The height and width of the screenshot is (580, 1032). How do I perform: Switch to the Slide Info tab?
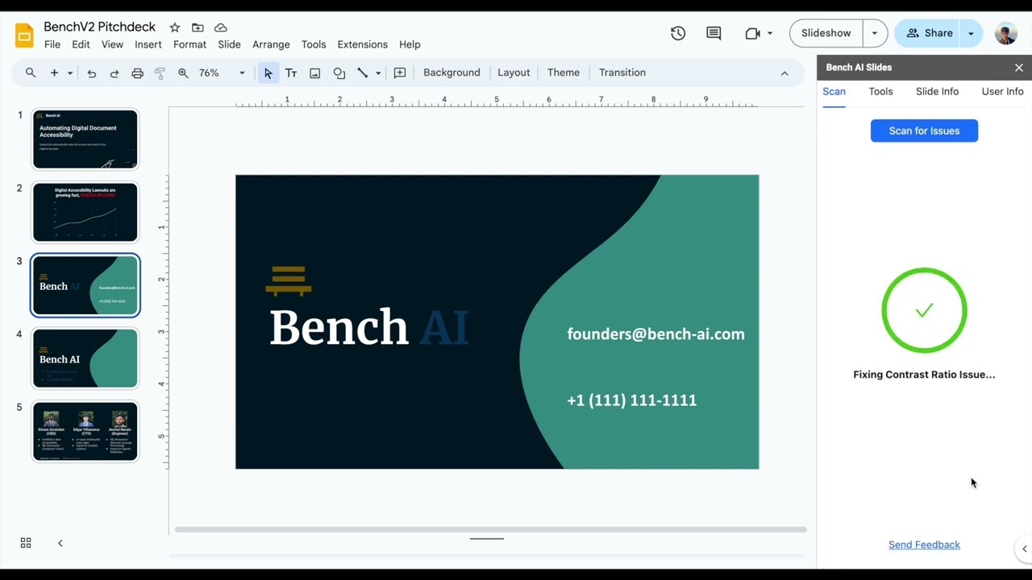tap(937, 92)
